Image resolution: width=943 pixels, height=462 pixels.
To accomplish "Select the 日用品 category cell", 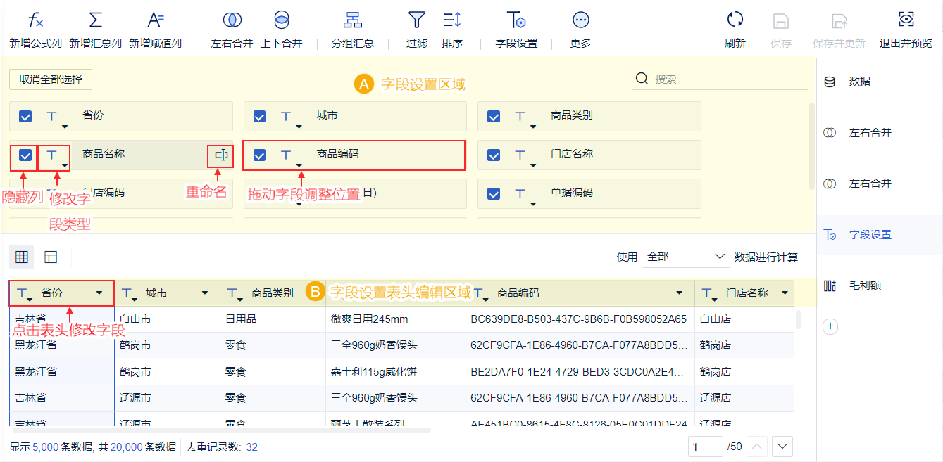I will pos(273,319).
